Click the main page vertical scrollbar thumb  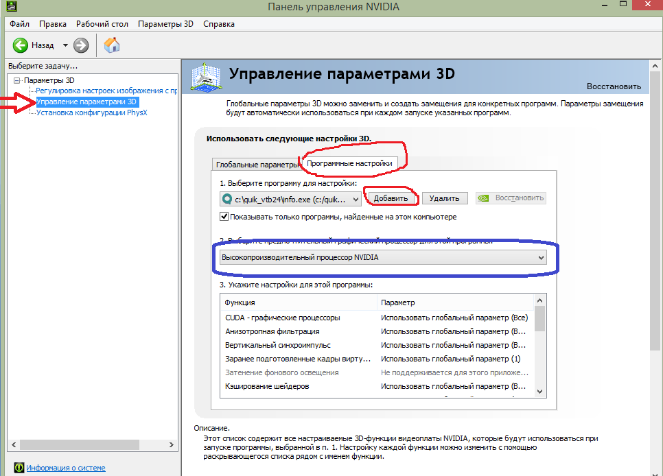tap(655, 211)
